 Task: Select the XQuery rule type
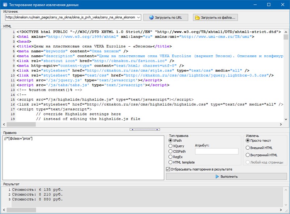[x=177, y=146]
